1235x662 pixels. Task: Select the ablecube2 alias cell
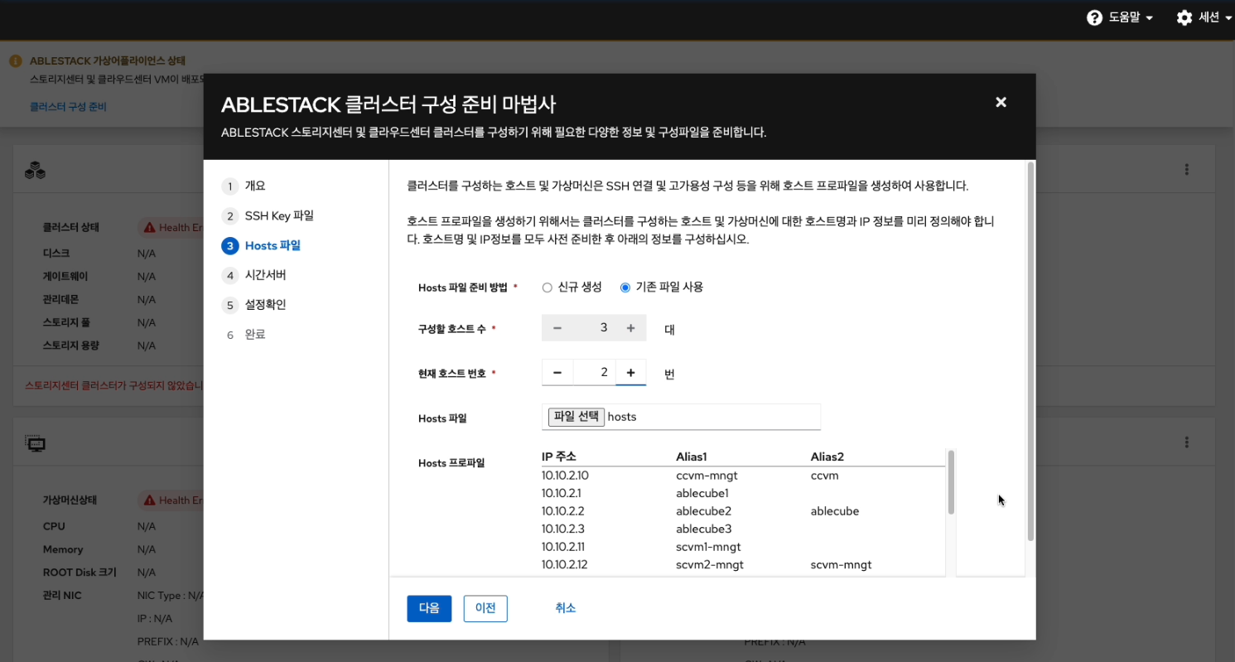click(704, 511)
